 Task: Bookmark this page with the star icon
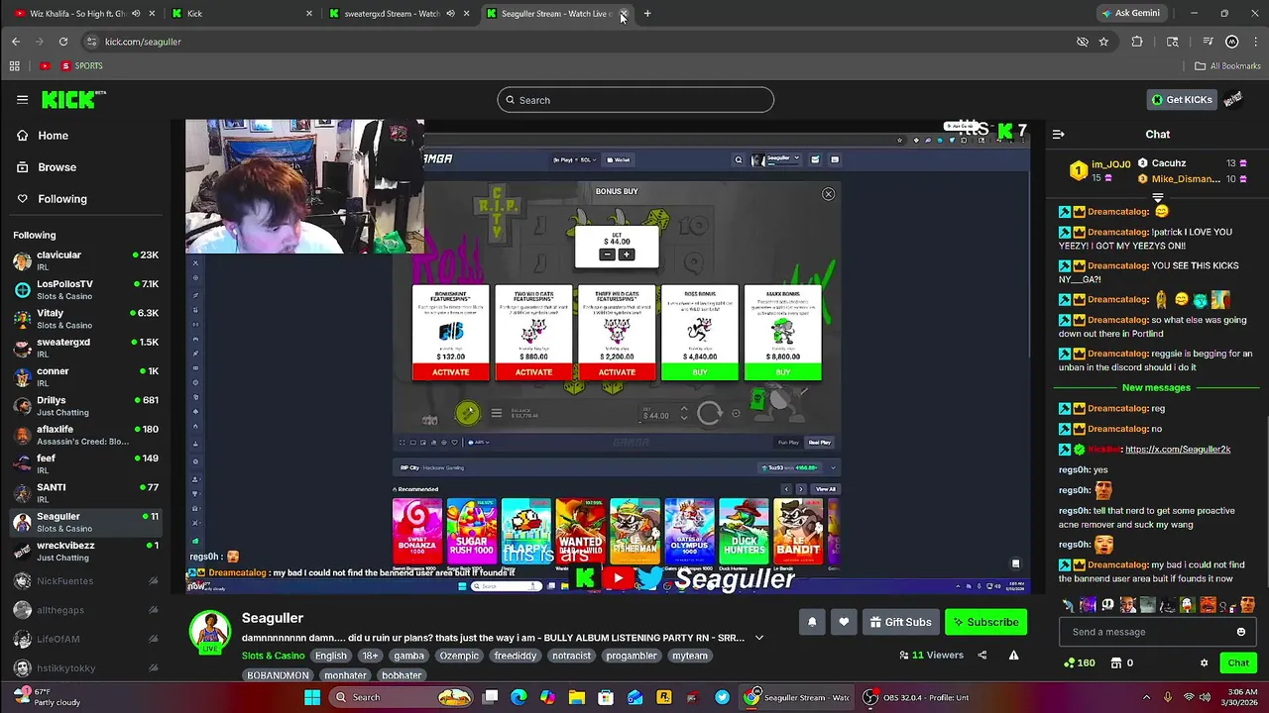[1103, 42]
